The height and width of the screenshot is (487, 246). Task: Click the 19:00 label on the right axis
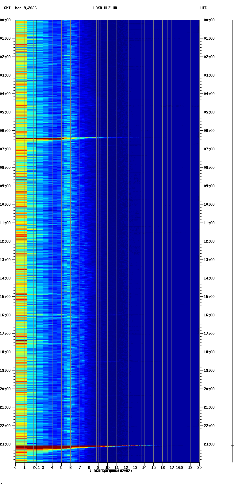point(209,370)
